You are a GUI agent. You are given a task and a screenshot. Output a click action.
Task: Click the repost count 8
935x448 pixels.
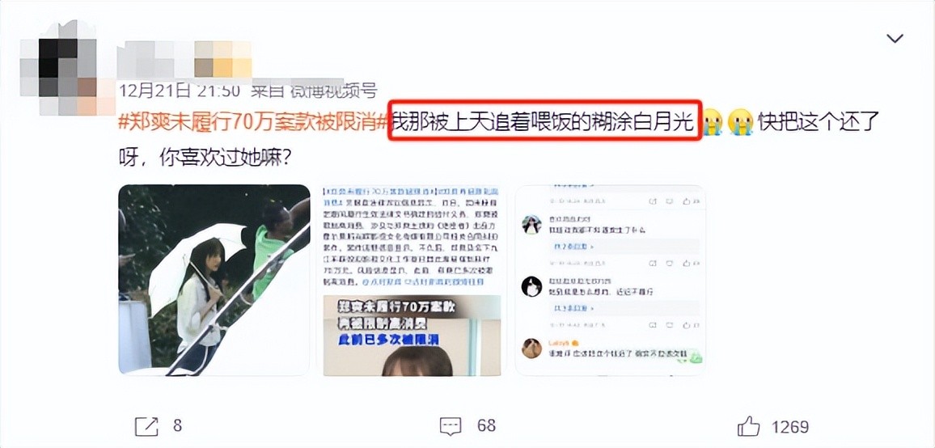click(177, 426)
